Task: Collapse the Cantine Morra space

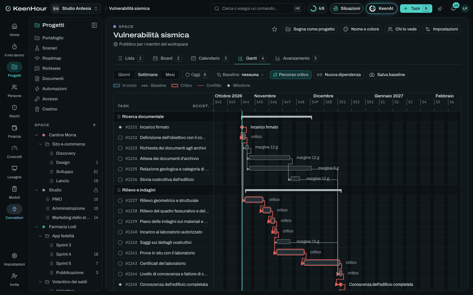Action: tap(36, 135)
